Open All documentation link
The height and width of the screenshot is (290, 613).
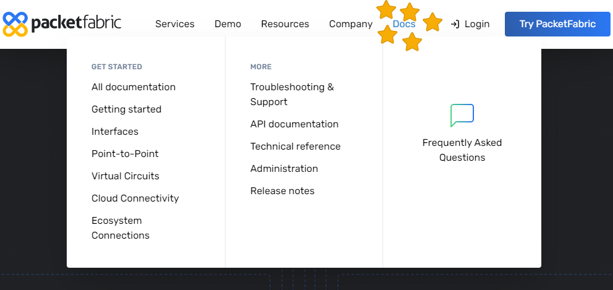[133, 87]
